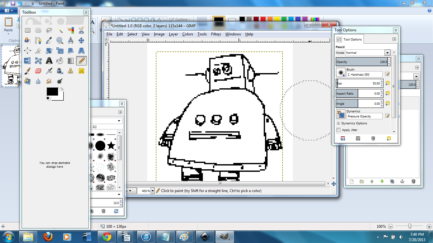Select the Dodge/Burn tool
Viewport: 433px width, 243px height.
click(60, 81)
